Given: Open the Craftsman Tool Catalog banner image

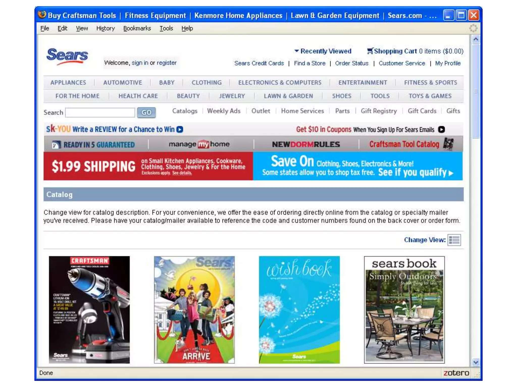Looking at the screenshot, I should 448,144.
